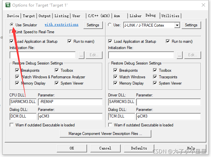Viewport: 211px width, 157px height.
Task: Click the J-LINK Settings button
Action: click(191, 25)
